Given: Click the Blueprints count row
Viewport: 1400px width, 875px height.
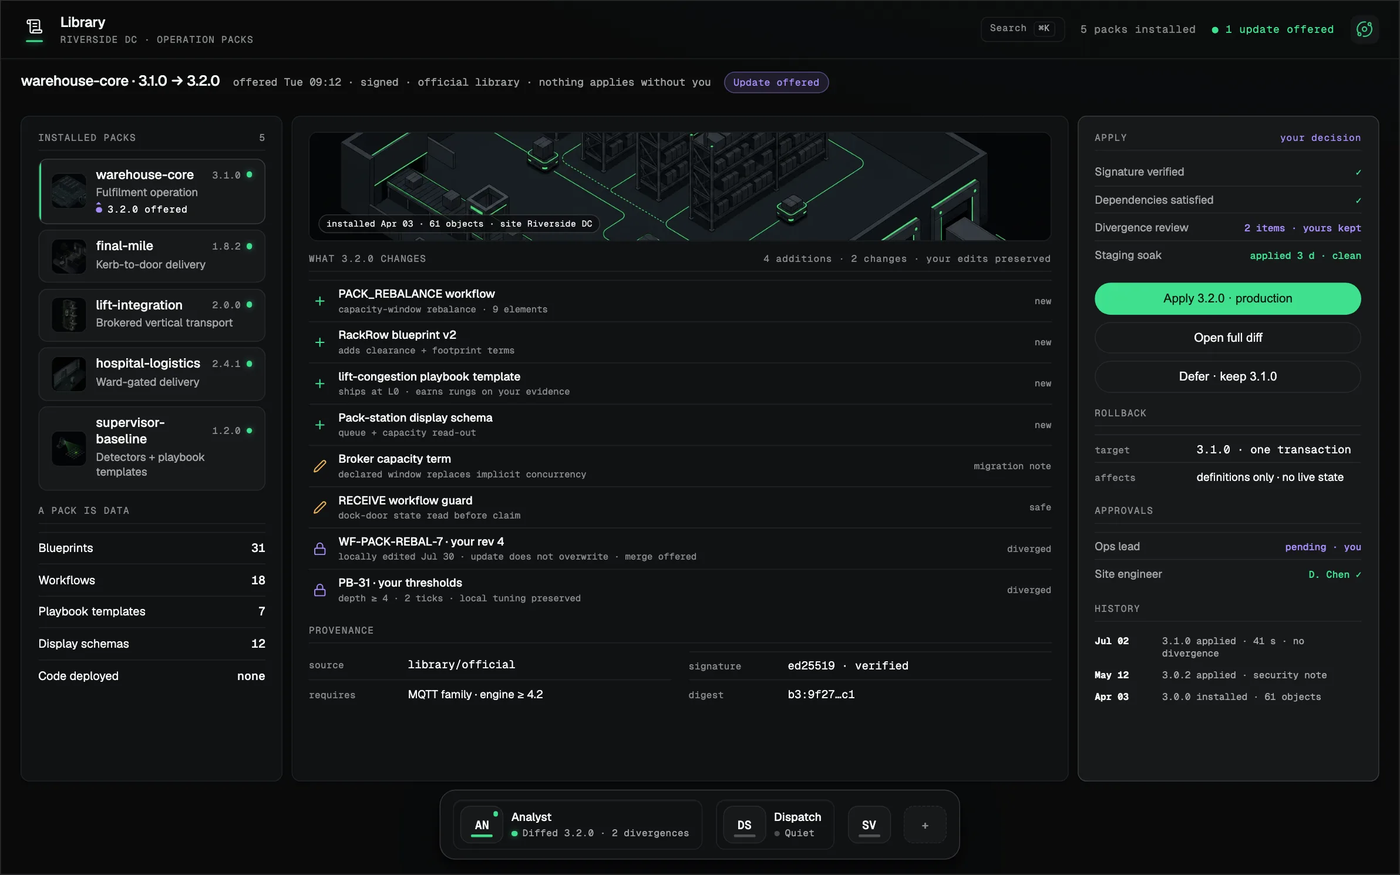Looking at the screenshot, I should [152, 548].
